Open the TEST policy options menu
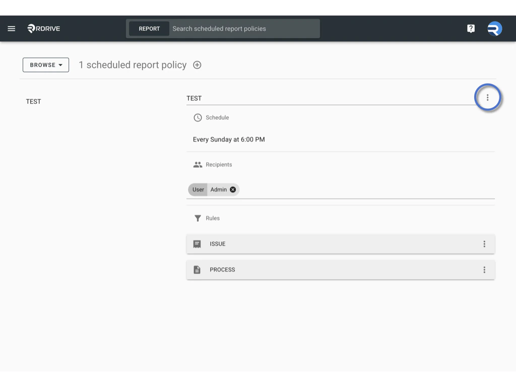Screen dimensions: 516x387 click(x=487, y=97)
